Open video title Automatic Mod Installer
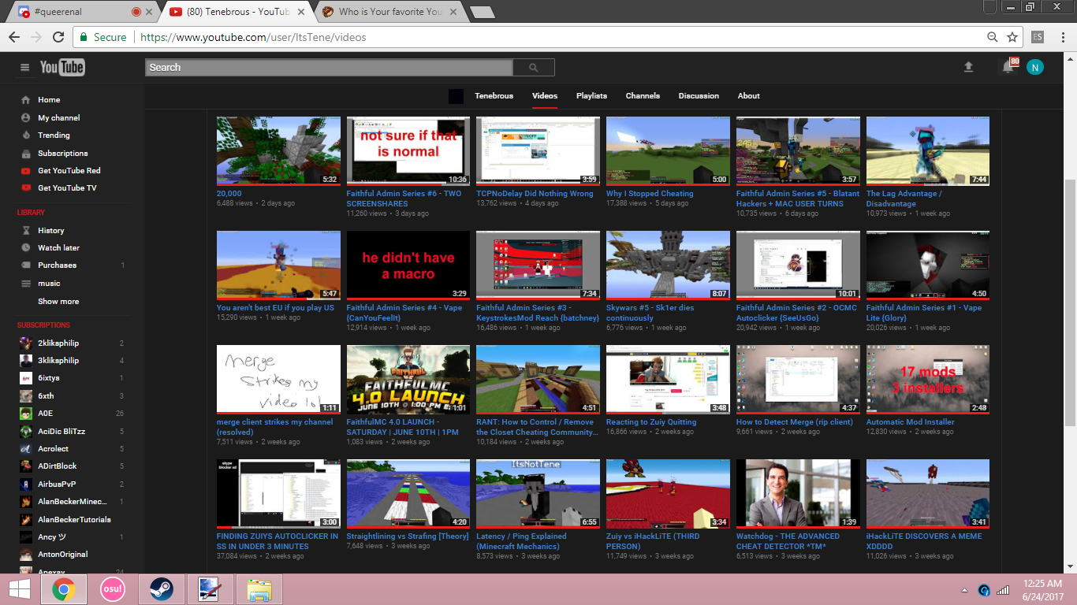This screenshot has width=1077, height=605. 911,422
